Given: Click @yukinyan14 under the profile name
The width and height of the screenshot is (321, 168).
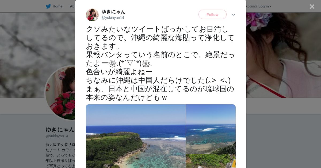Looking at the screenshot, I should coord(57,136).
